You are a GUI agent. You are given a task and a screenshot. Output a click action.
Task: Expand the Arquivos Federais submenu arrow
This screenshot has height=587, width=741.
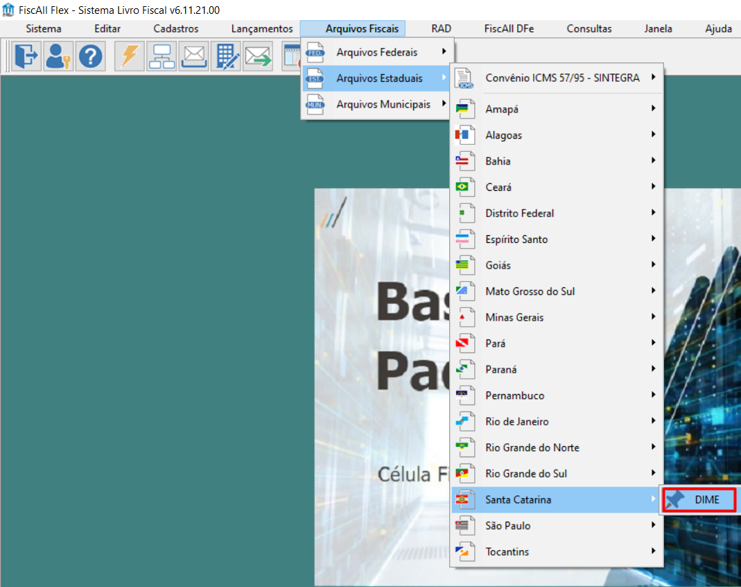pyautogui.click(x=444, y=51)
